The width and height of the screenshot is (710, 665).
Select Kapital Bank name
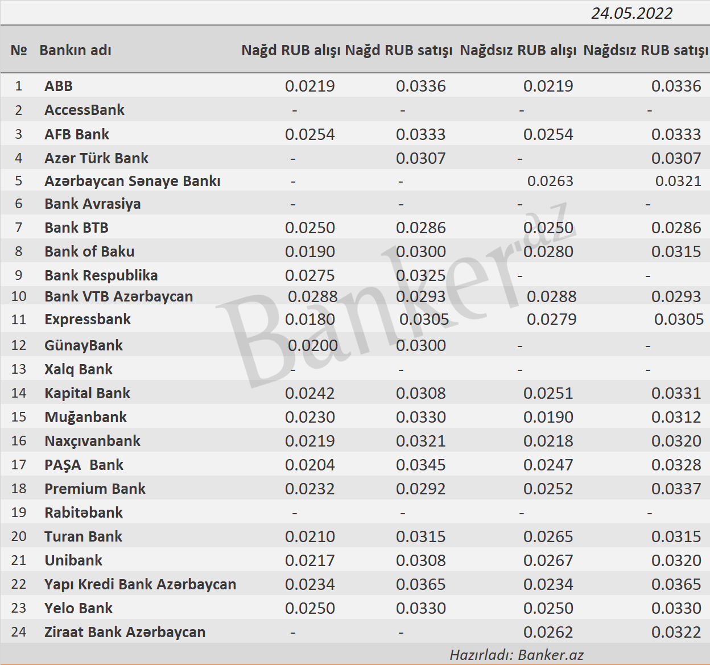87,393
